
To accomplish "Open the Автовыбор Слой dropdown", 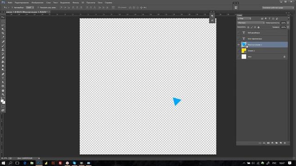I will pyautogui.click(x=30, y=7).
